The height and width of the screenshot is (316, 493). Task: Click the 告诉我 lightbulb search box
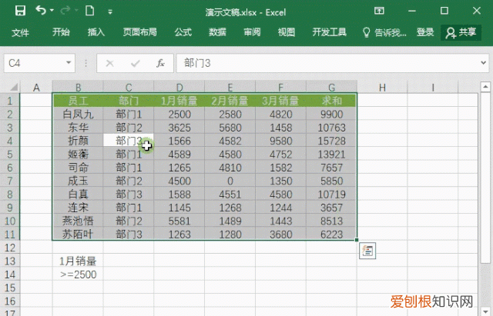coord(384,32)
